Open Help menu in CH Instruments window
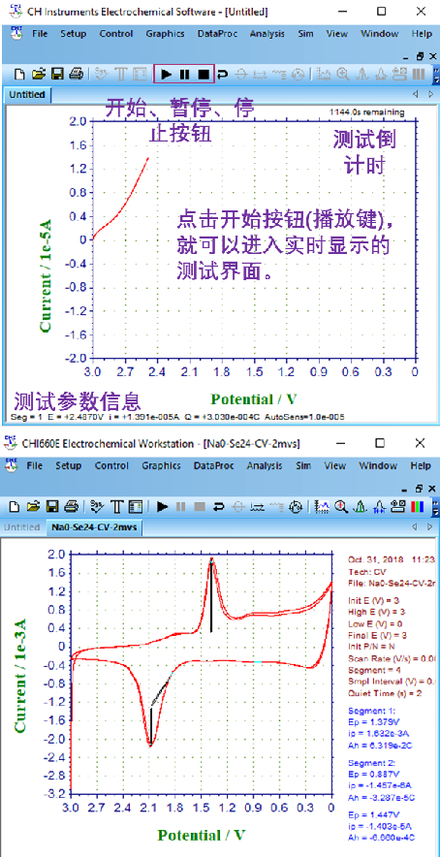This screenshot has width=440, height=858. (x=422, y=33)
